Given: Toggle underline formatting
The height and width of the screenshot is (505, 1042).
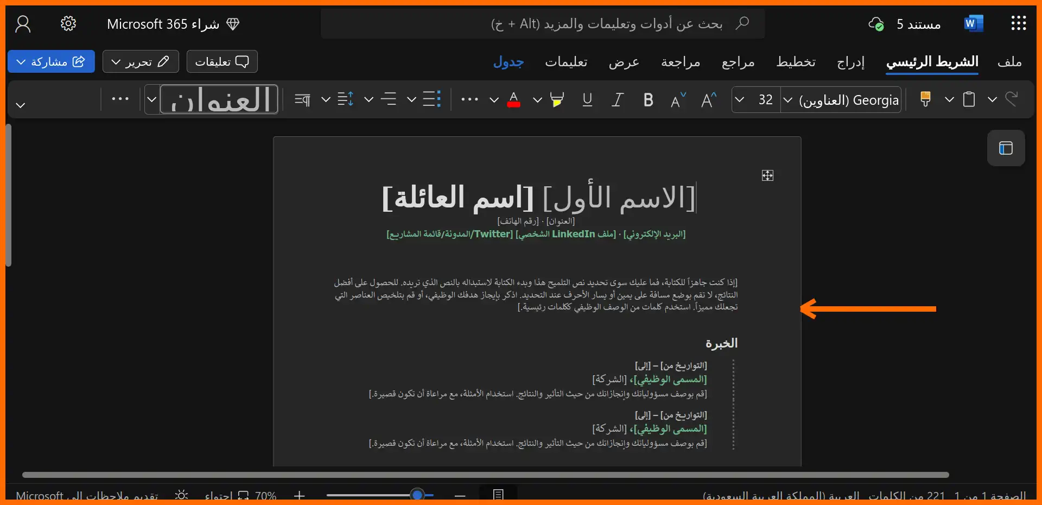Looking at the screenshot, I should pyautogui.click(x=587, y=100).
